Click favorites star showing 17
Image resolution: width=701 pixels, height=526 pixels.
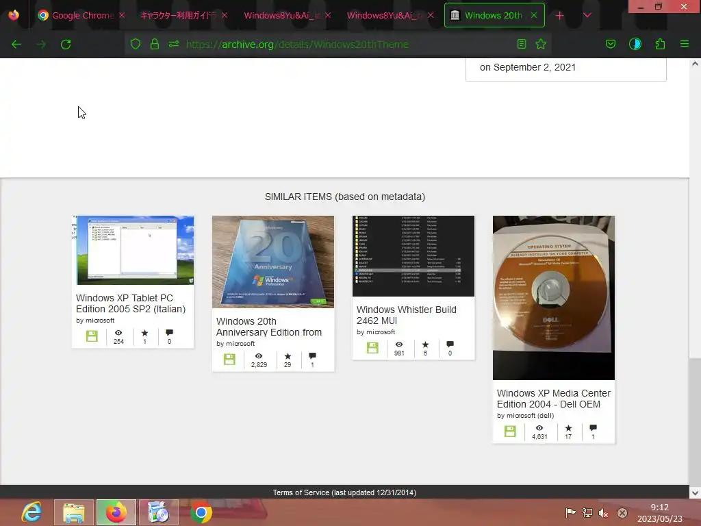click(568, 428)
